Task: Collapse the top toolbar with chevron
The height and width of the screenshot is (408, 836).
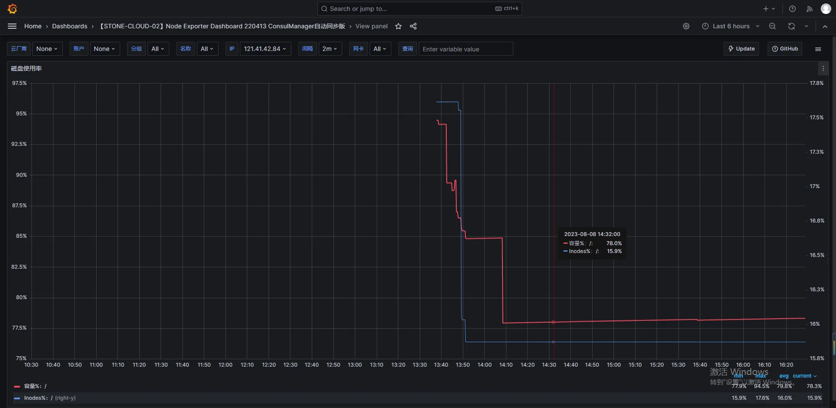Action: [x=825, y=26]
